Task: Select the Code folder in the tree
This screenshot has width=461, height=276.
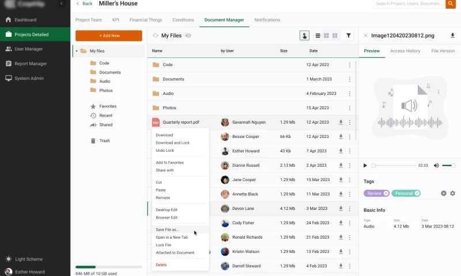Action: tap(100, 63)
